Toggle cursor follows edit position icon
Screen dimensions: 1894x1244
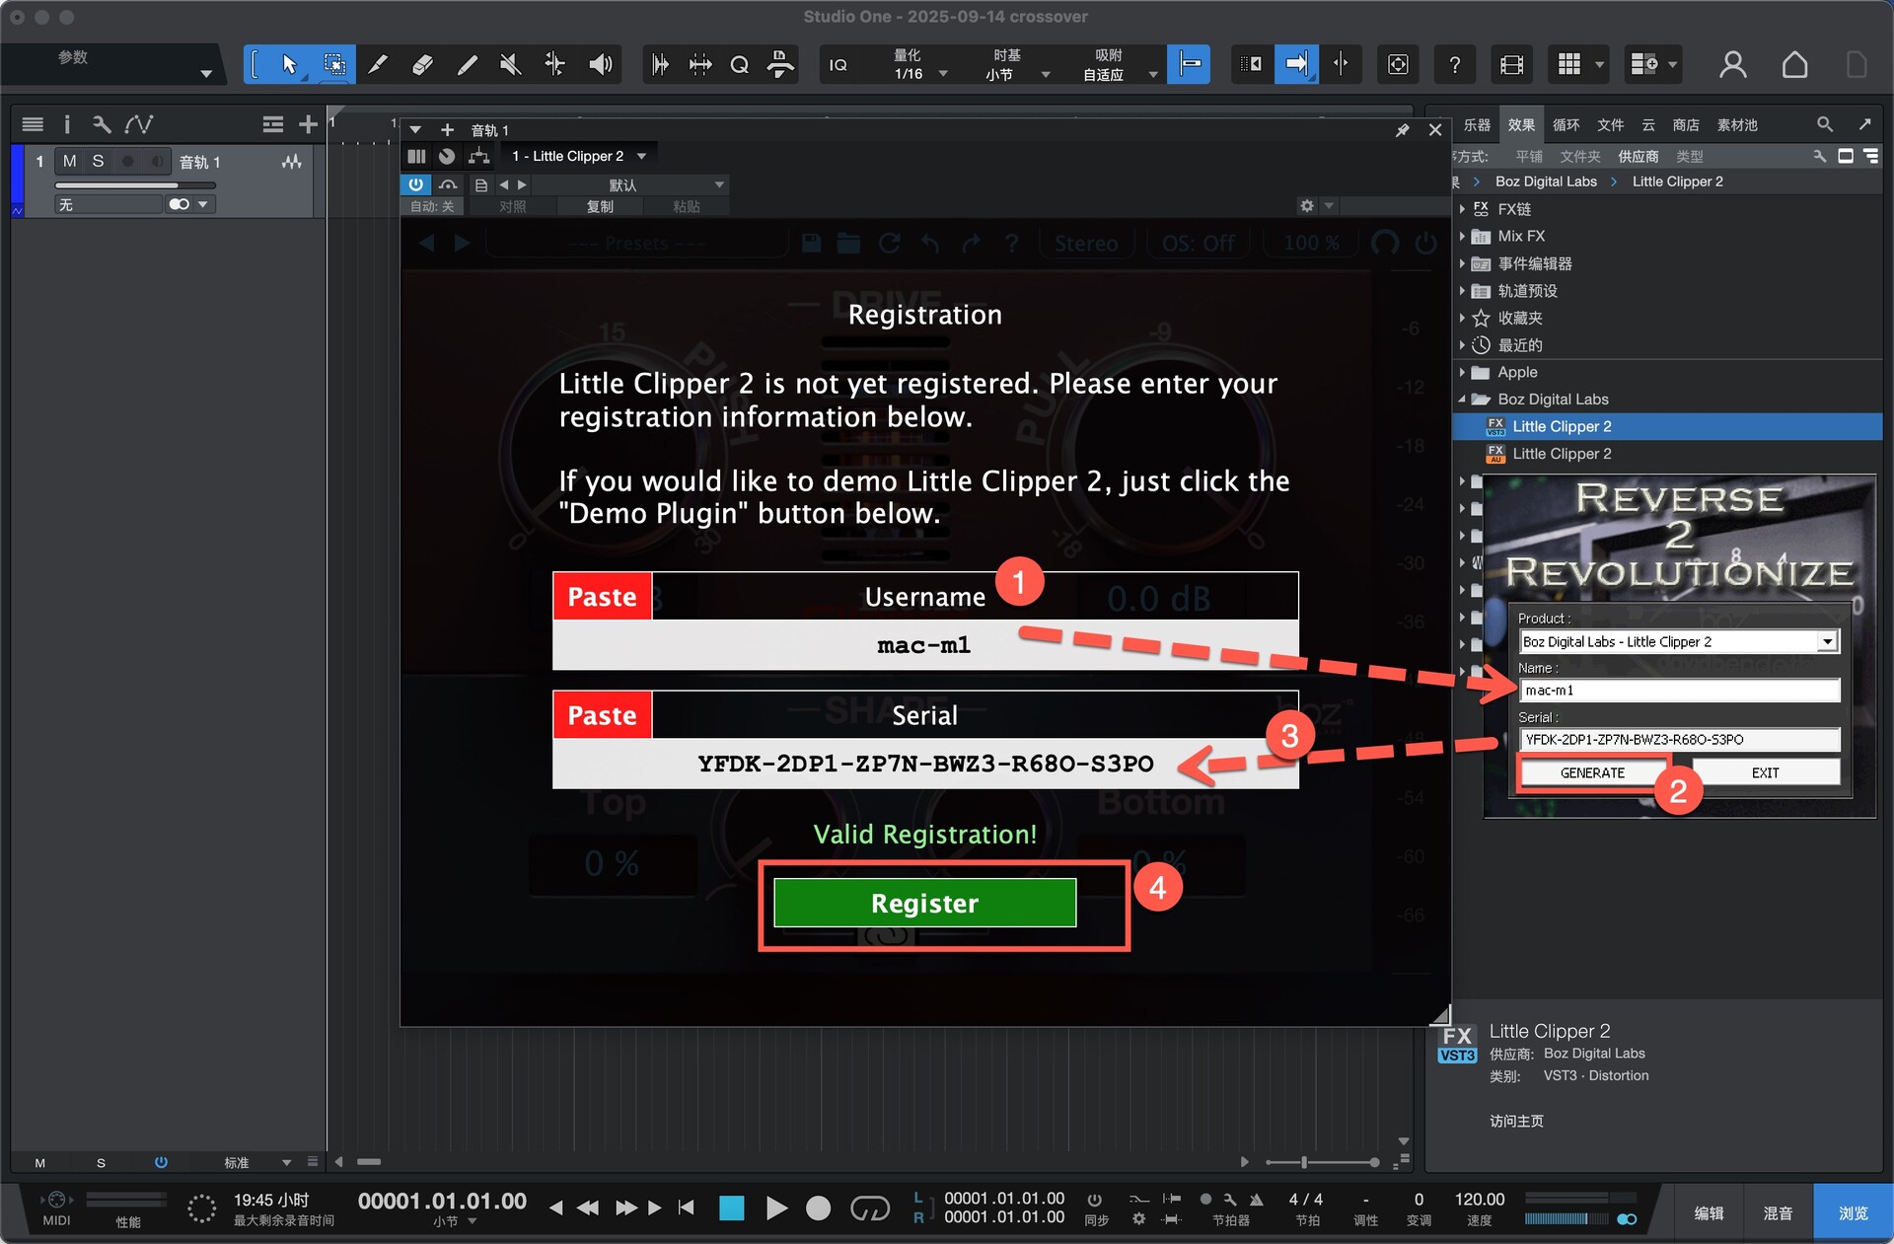point(1341,65)
